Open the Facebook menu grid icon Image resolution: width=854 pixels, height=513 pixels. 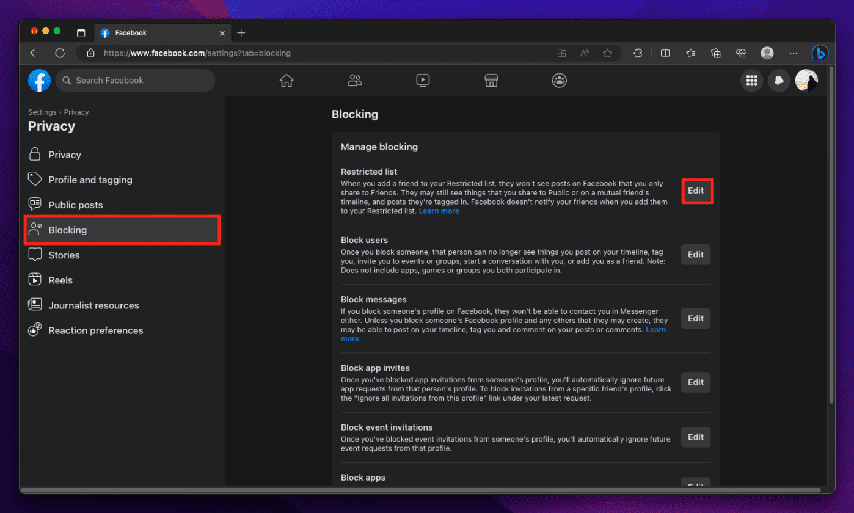pyautogui.click(x=751, y=81)
